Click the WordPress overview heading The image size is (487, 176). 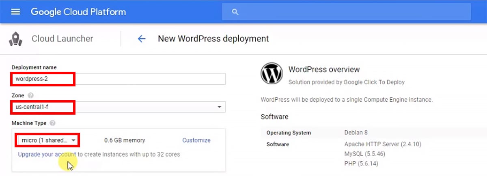point(324,69)
